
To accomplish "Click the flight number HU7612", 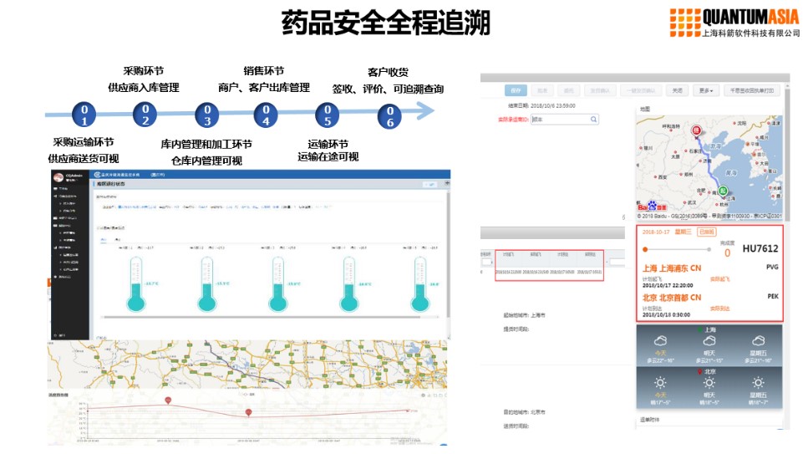I will pos(760,249).
